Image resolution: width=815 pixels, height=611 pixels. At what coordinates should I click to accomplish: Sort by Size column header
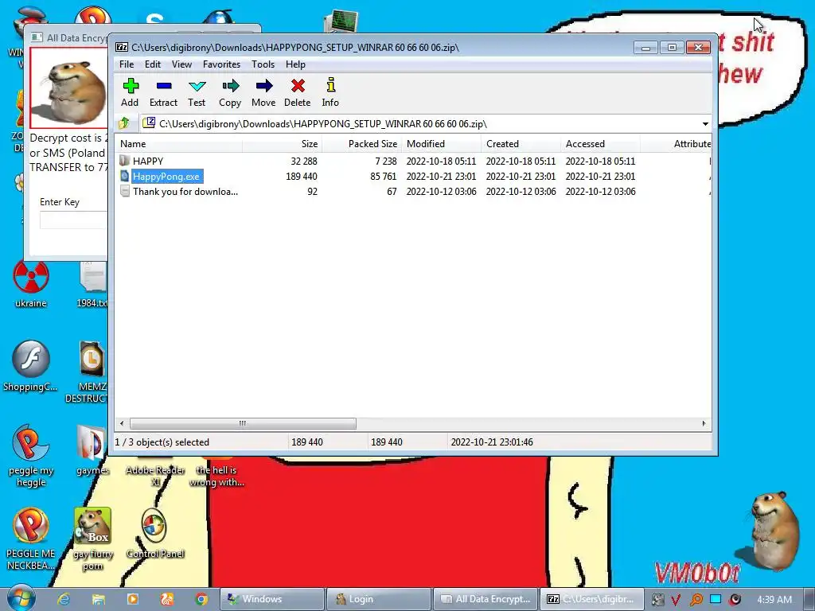coord(283,144)
